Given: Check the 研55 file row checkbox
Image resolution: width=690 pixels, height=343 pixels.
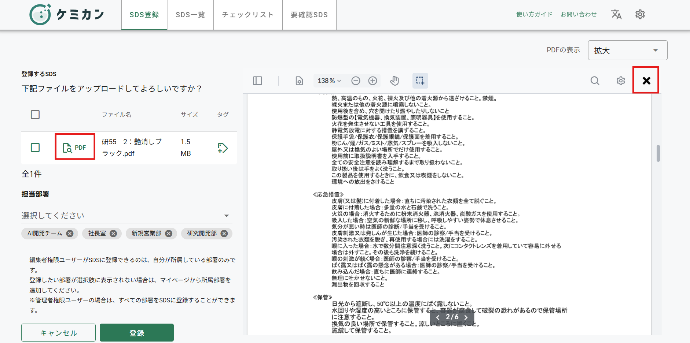Looking at the screenshot, I should click(x=35, y=148).
